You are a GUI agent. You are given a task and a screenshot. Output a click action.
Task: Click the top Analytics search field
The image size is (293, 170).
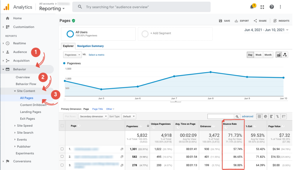(x=141, y=7)
